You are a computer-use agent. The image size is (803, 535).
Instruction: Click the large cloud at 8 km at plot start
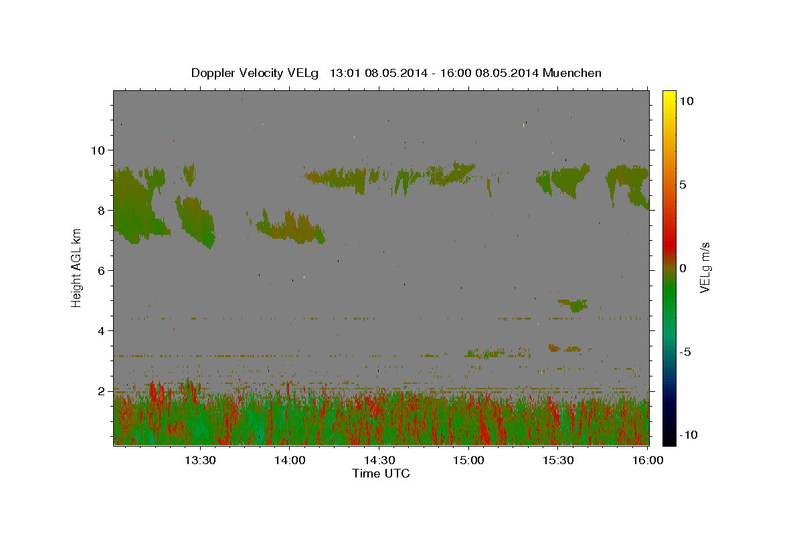coord(137,204)
